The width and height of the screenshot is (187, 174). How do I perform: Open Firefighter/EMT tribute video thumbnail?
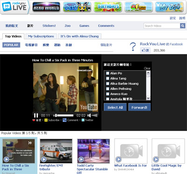(56, 151)
